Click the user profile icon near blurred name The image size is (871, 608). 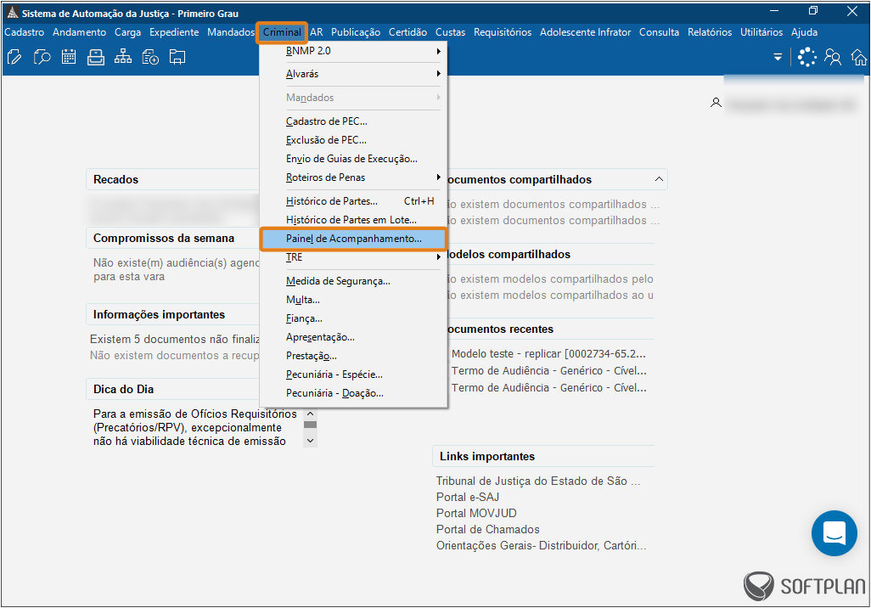click(x=716, y=103)
